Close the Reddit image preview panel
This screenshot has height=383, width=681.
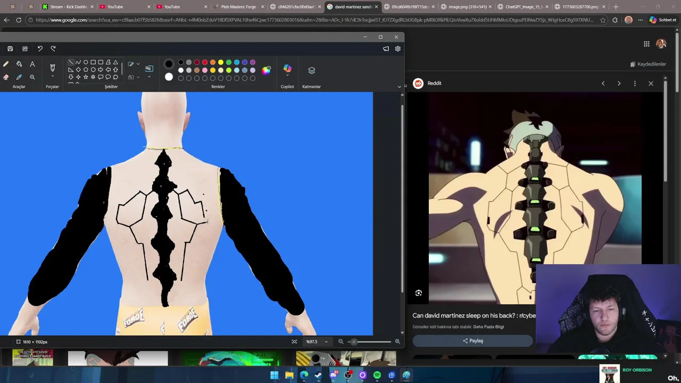[x=651, y=84]
